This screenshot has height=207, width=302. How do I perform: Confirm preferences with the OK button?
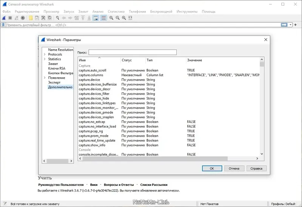[x=212, y=168]
